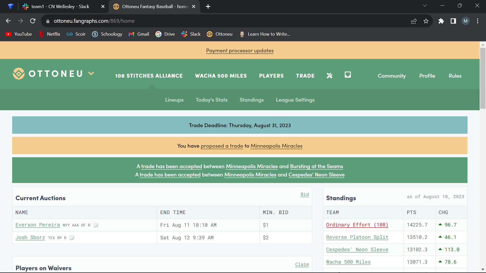Open 108 Stitches Alliance menu
The width and height of the screenshot is (486, 273).
coord(149,76)
